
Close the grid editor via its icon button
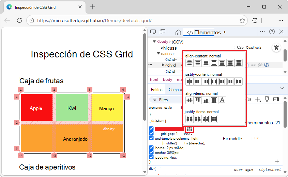[x=190, y=129]
